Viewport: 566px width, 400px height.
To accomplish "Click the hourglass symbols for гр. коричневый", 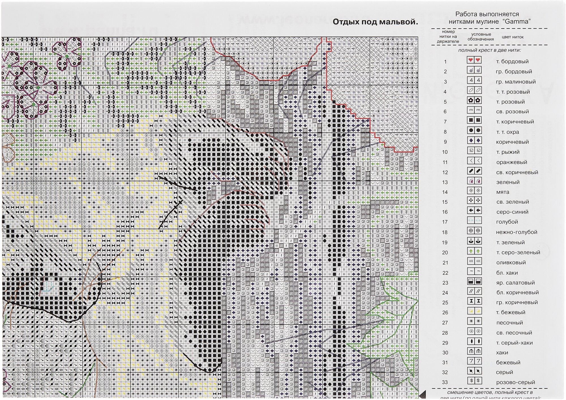I will point(474,301).
